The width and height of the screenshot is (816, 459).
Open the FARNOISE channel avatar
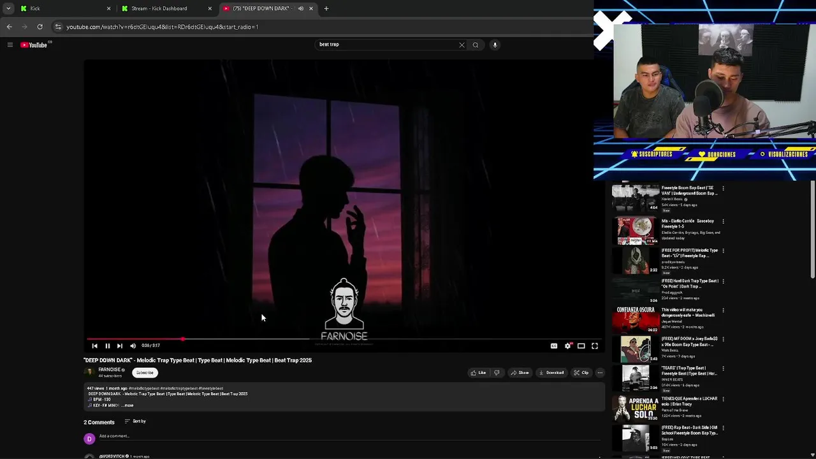tap(89, 372)
